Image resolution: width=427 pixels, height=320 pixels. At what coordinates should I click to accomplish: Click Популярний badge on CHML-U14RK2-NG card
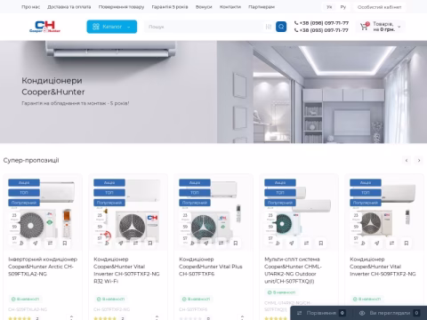[x=280, y=203]
